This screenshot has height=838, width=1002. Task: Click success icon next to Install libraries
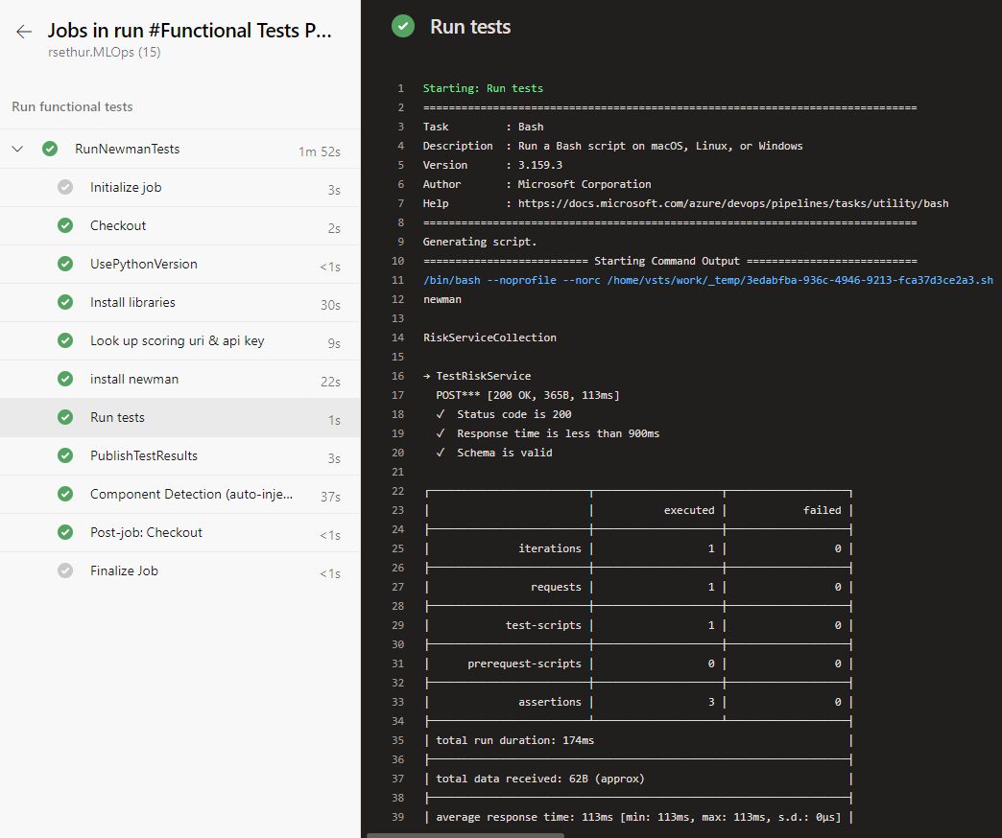(x=65, y=302)
